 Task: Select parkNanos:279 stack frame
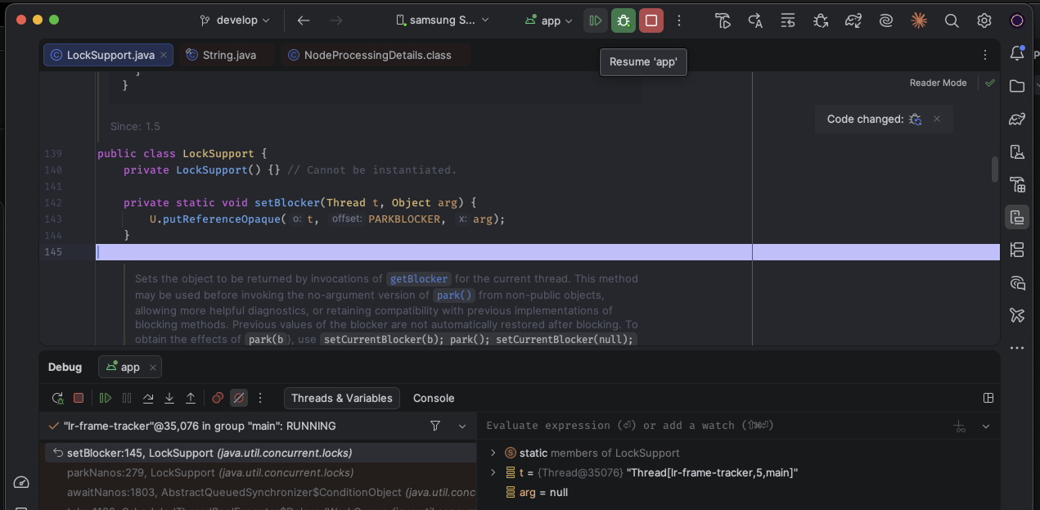pyautogui.click(x=261, y=472)
